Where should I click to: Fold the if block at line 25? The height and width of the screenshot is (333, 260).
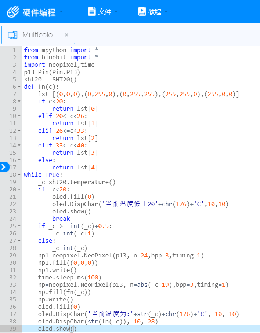click(19, 226)
